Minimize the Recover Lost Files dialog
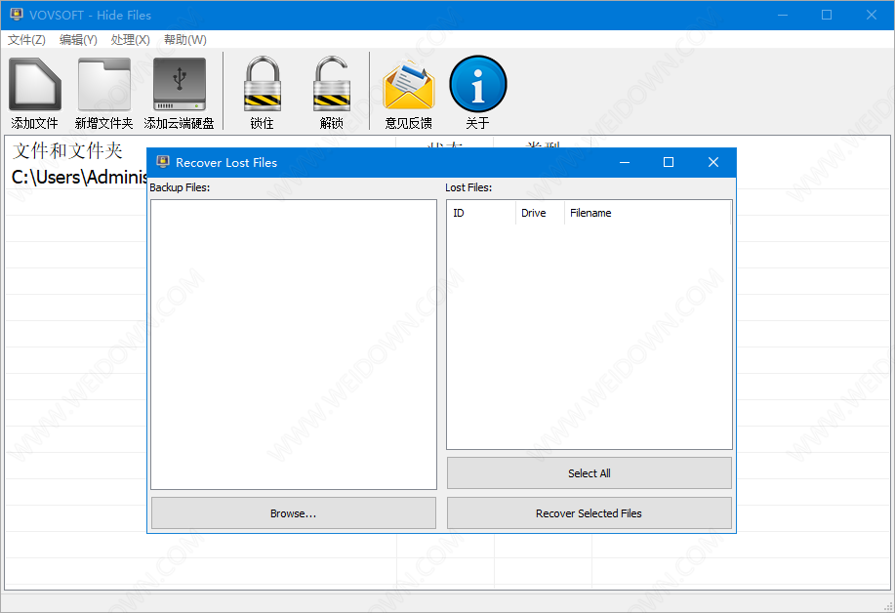 pyautogui.click(x=625, y=162)
